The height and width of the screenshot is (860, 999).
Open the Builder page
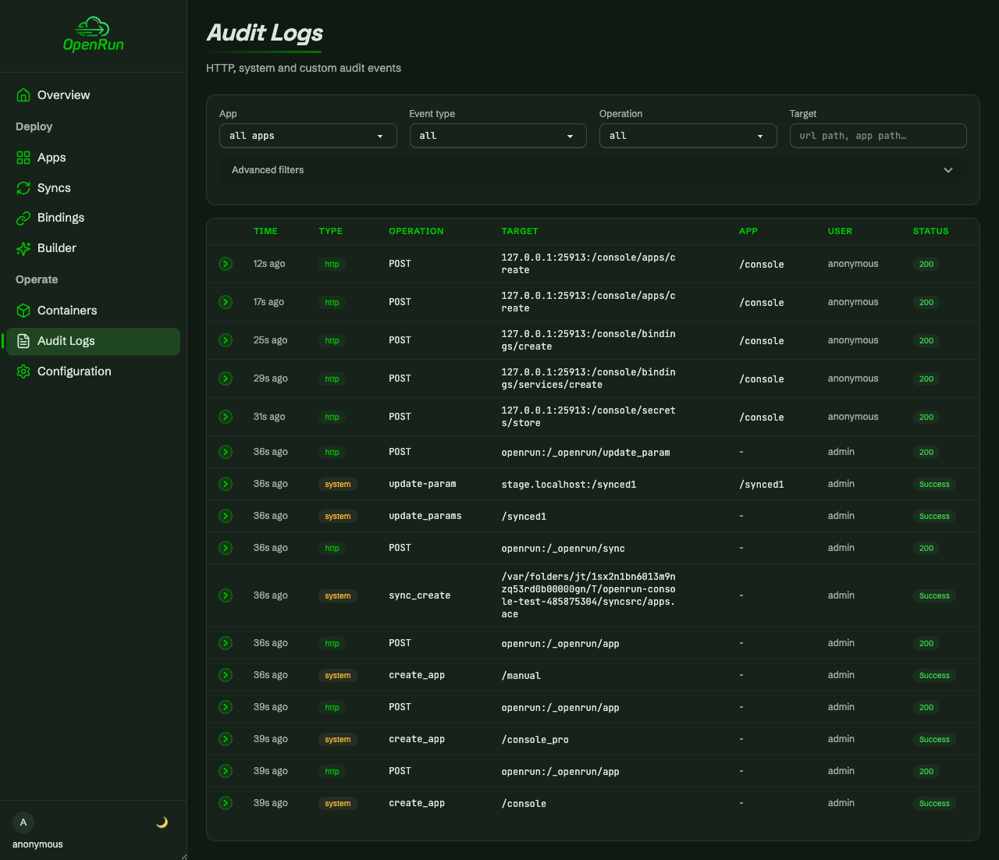pos(93,248)
